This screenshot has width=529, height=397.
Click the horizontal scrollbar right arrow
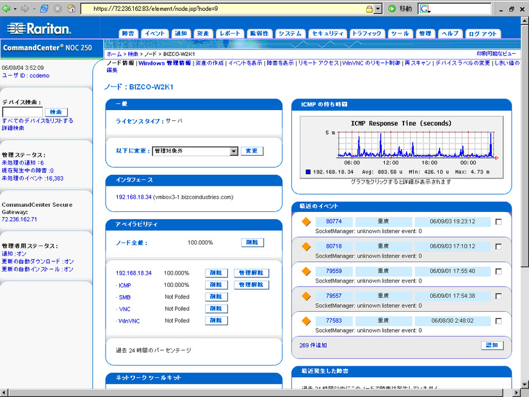tap(517, 393)
